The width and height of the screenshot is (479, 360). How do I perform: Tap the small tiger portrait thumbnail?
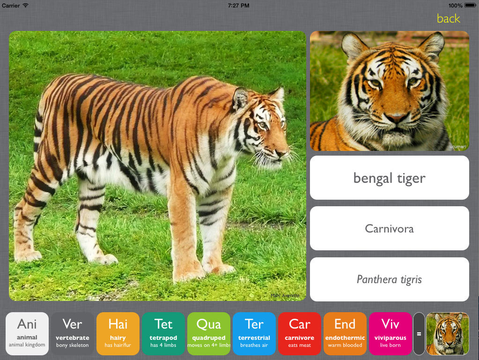point(389,90)
